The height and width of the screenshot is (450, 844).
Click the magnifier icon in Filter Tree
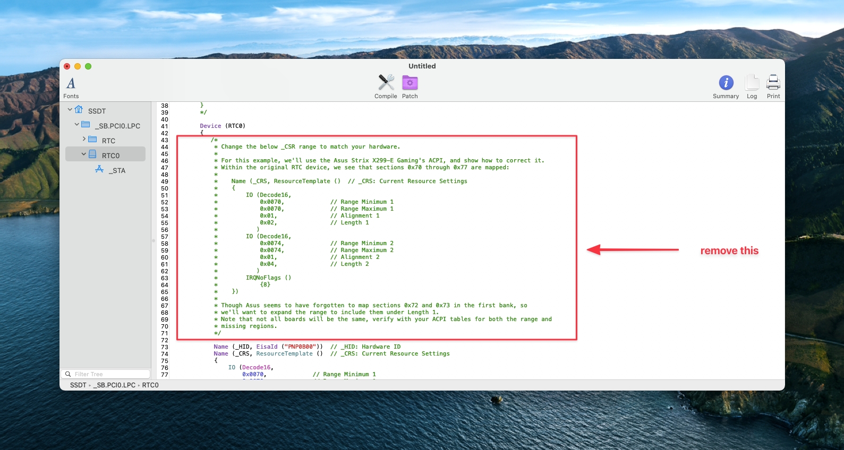68,374
